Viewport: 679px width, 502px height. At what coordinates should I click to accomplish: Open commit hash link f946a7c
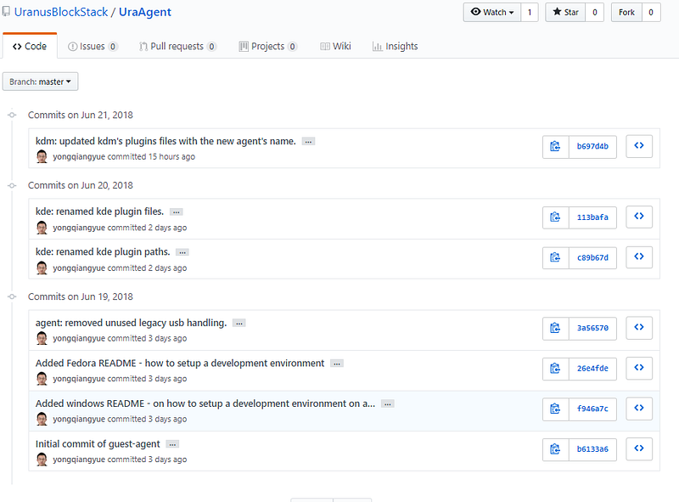(x=592, y=409)
